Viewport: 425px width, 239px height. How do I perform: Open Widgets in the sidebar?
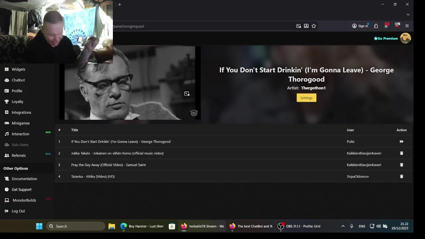(18, 69)
